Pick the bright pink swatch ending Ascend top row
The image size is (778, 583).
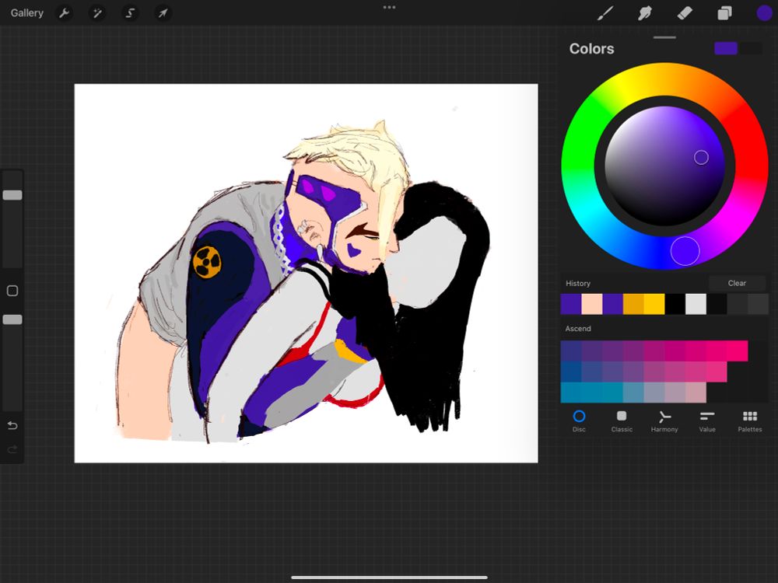pyautogui.click(x=738, y=351)
